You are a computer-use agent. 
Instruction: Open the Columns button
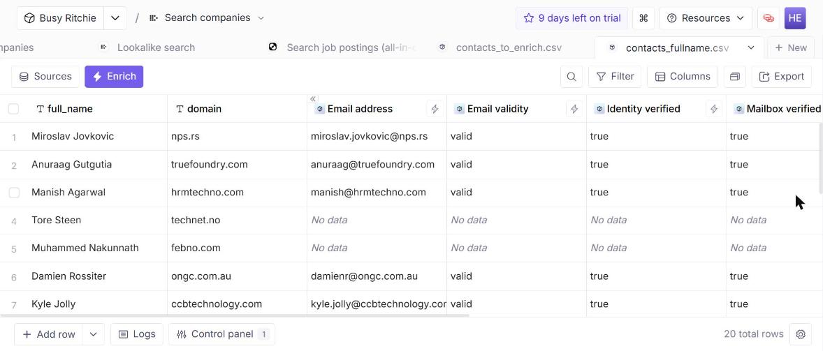coord(683,77)
